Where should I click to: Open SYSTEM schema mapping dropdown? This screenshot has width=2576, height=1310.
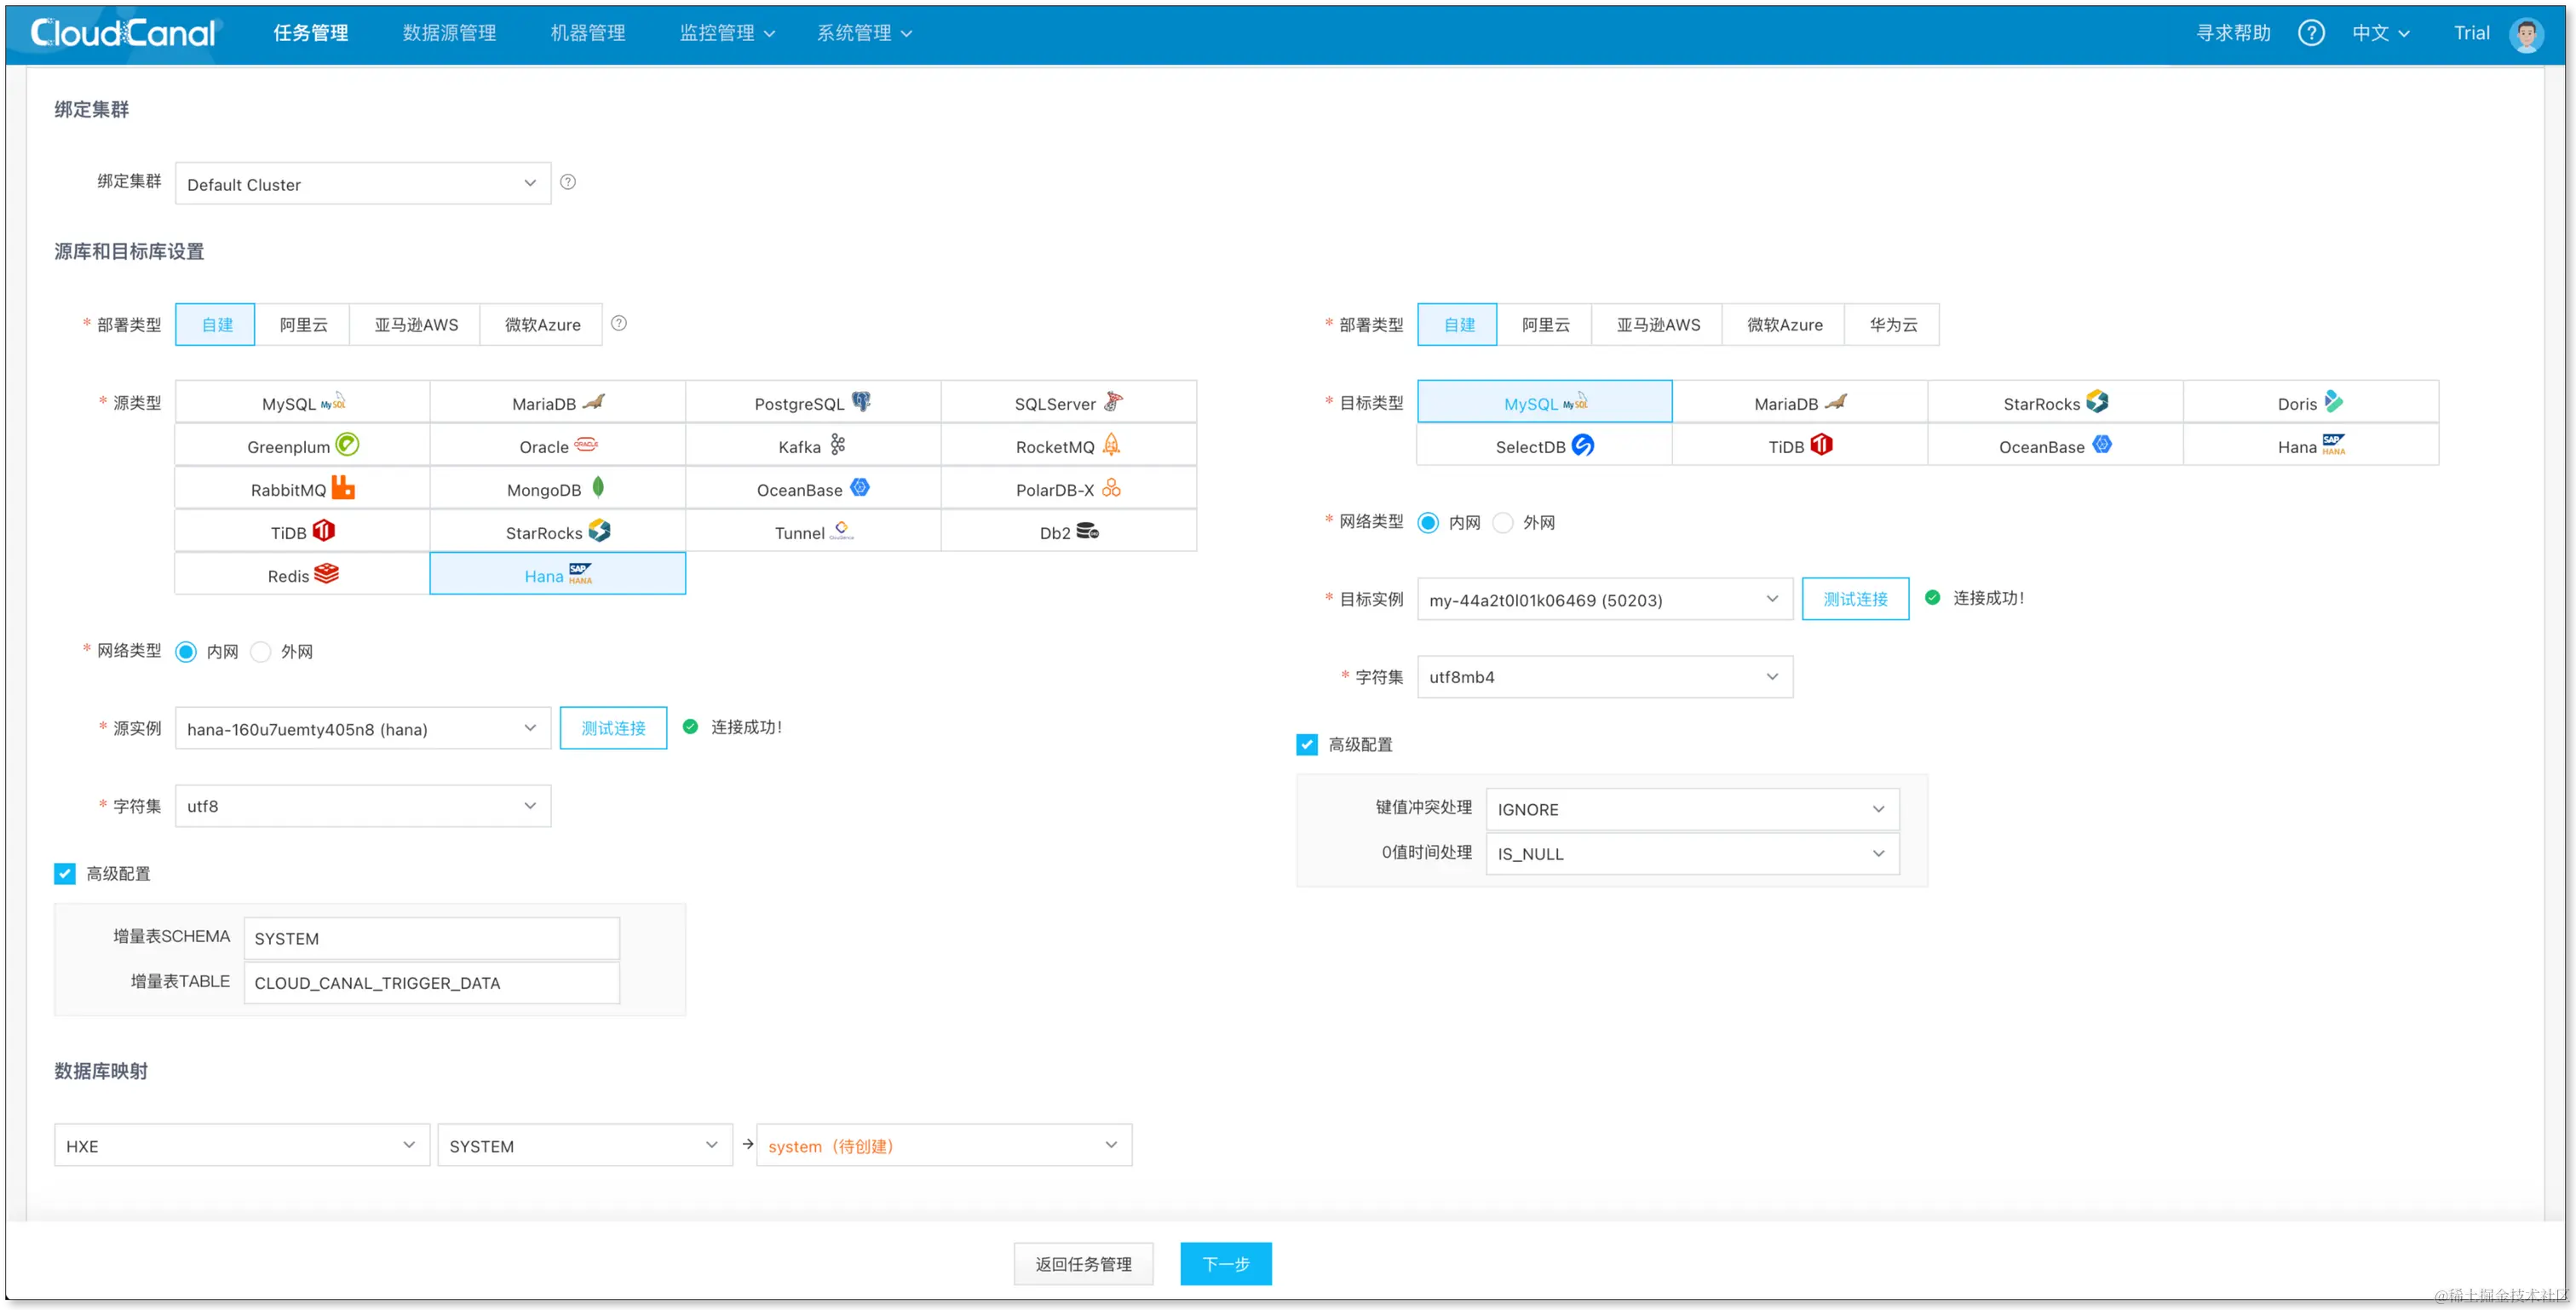pos(585,1146)
